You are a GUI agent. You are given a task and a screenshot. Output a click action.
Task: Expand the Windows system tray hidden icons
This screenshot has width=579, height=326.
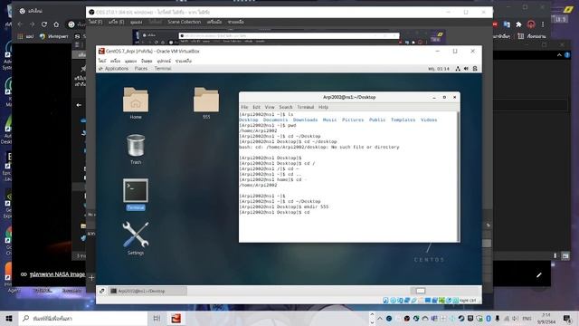point(380,319)
